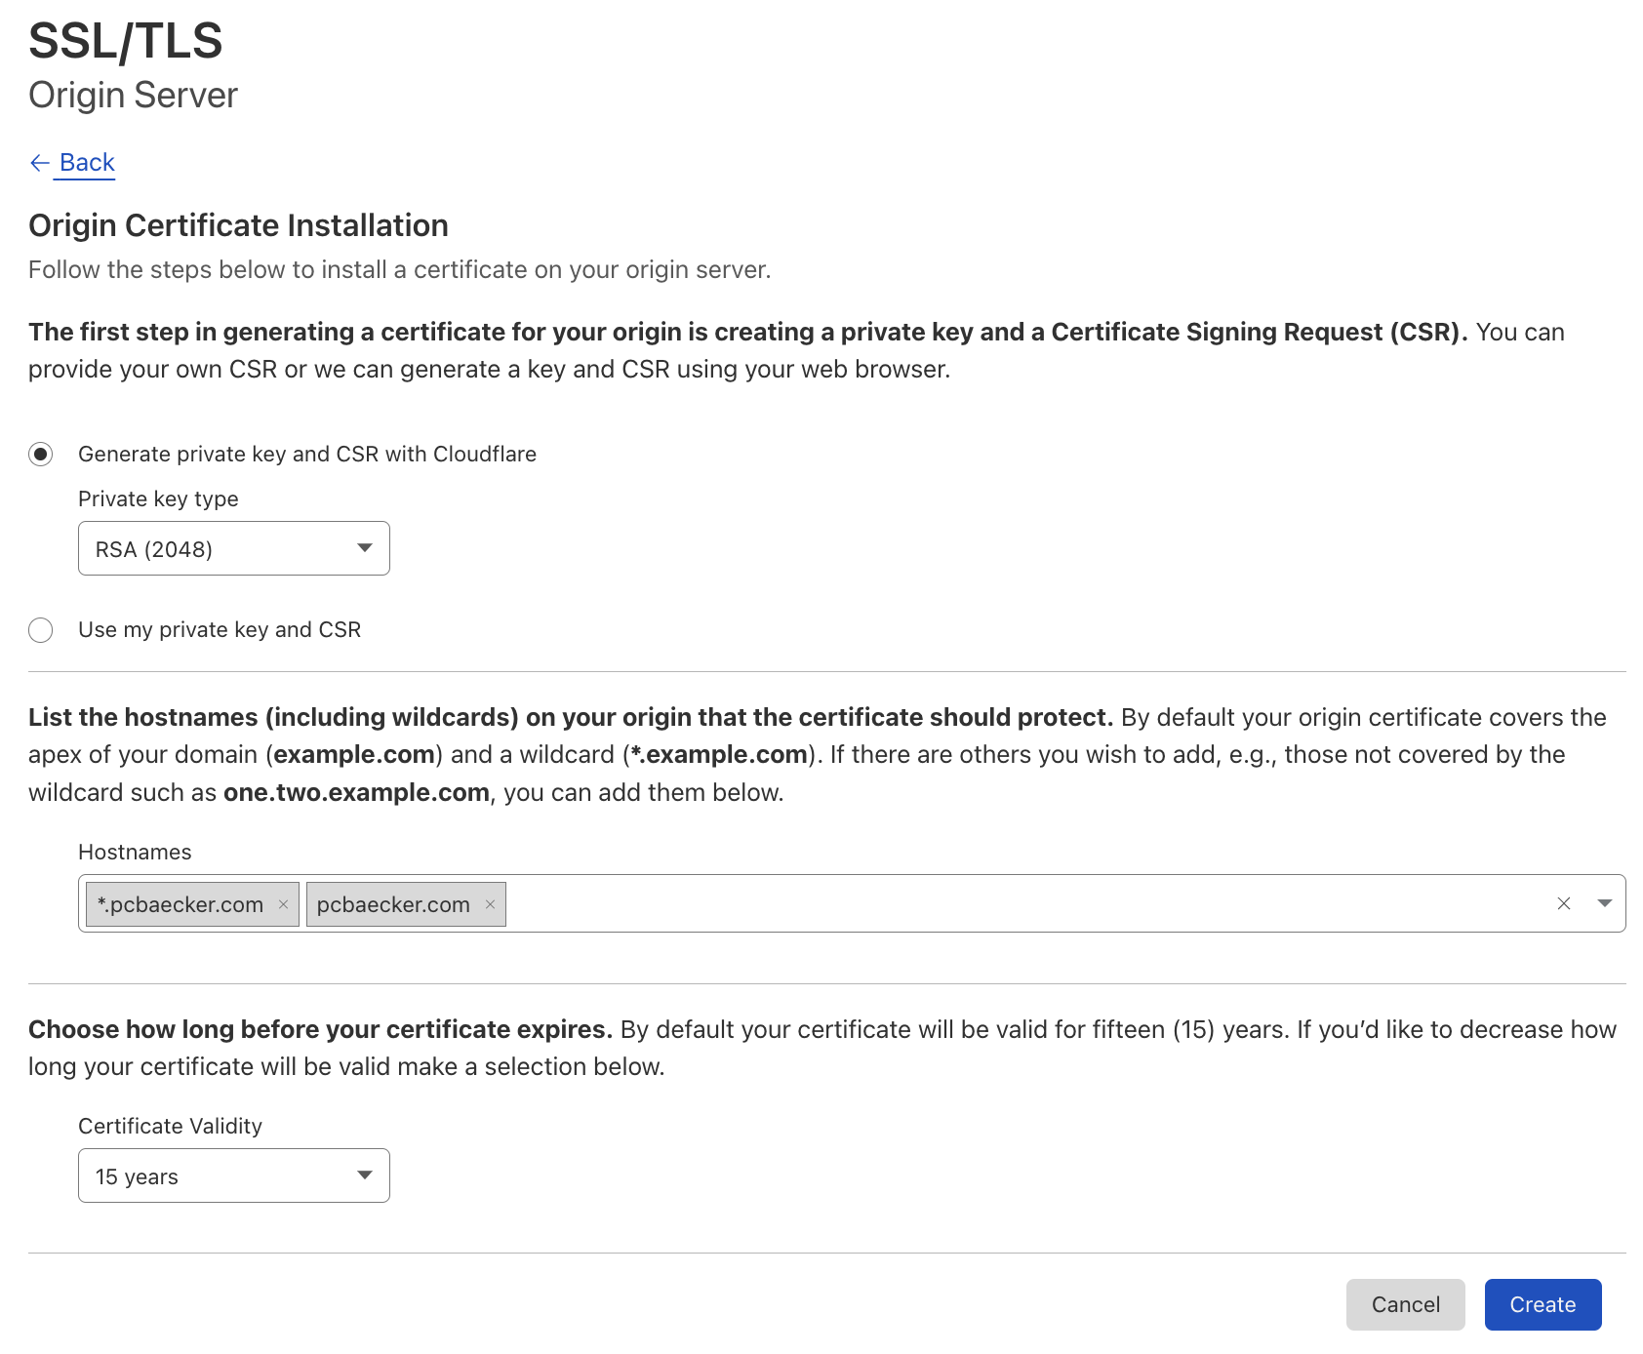Screen dimensions: 1643x1354
Task: Follow the Back link
Action: (88, 162)
